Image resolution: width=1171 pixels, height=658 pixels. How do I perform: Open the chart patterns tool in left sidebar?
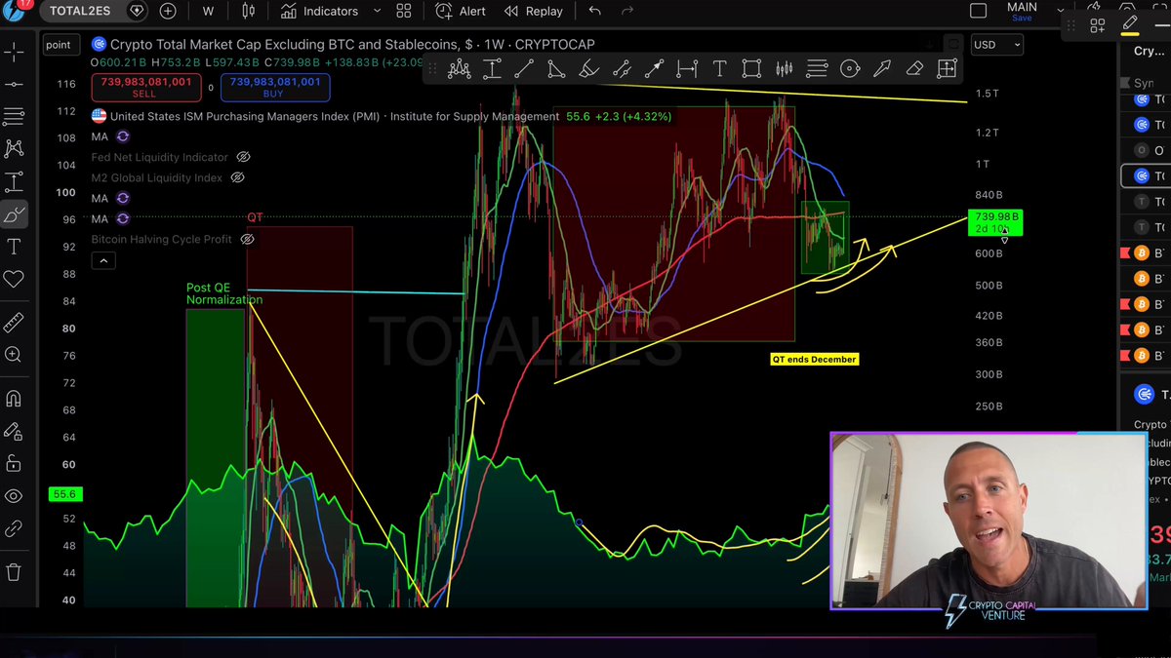[14, 148]
